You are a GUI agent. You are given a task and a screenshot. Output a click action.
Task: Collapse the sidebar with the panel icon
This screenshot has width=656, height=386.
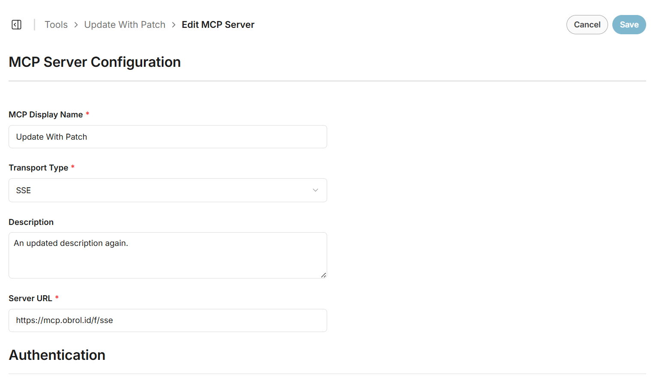(17, 25)
